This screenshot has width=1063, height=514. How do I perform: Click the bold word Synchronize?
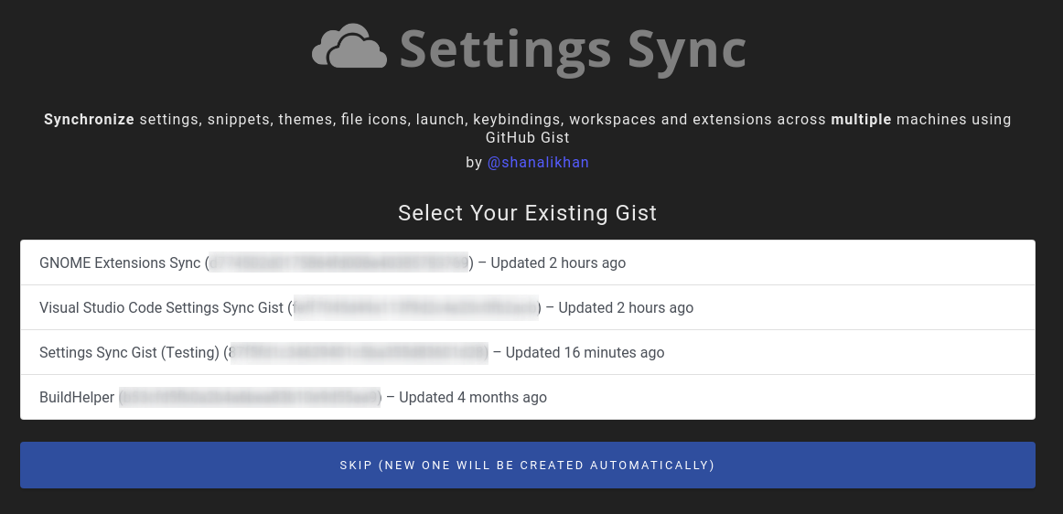90,120
